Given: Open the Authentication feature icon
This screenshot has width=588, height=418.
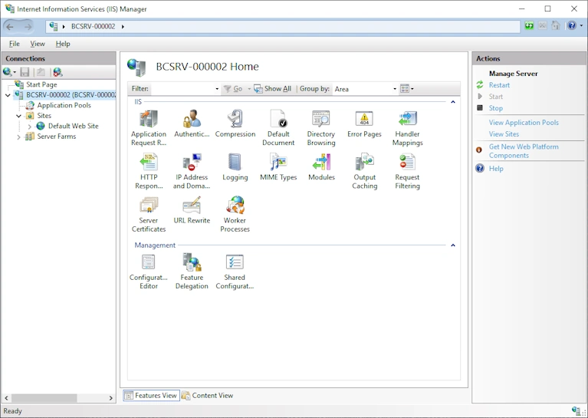Looking at the screenshot, I should (x=192, y=123).
